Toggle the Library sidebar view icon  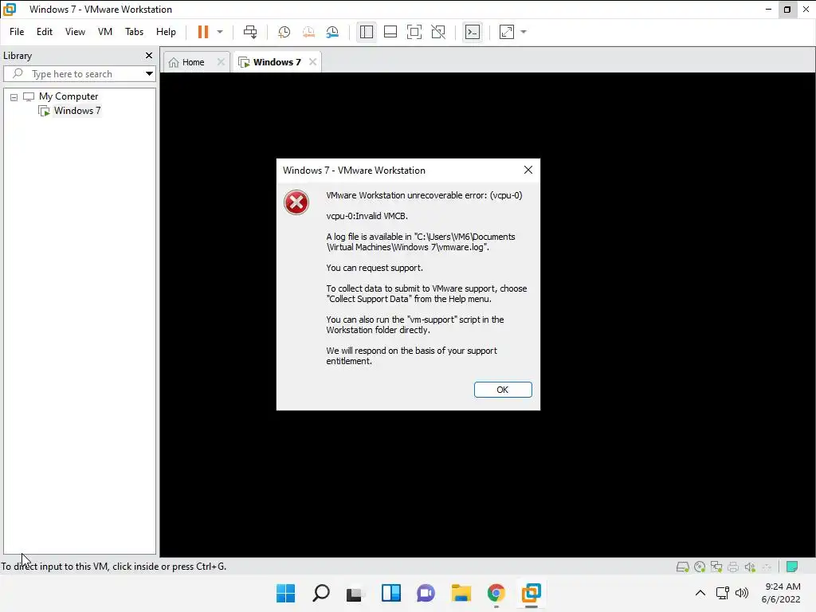[x=367, y=32]
